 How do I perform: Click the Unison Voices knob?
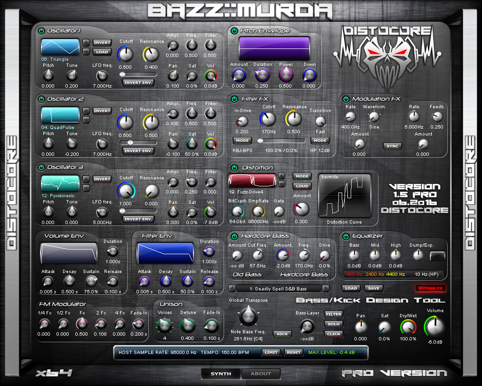pos(164,326)
